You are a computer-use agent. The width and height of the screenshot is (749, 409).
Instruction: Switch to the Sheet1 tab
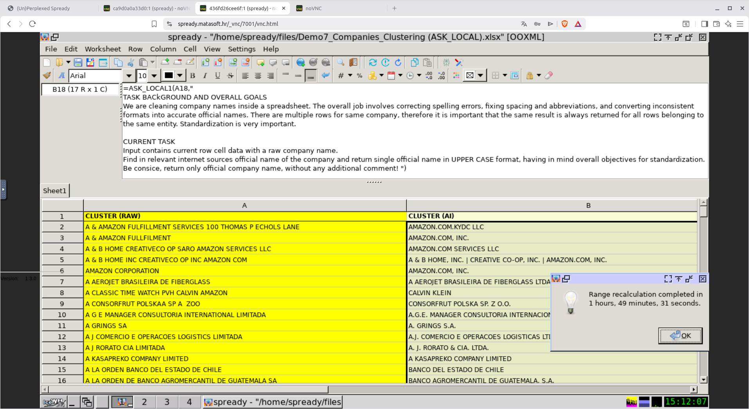(55, 191)
